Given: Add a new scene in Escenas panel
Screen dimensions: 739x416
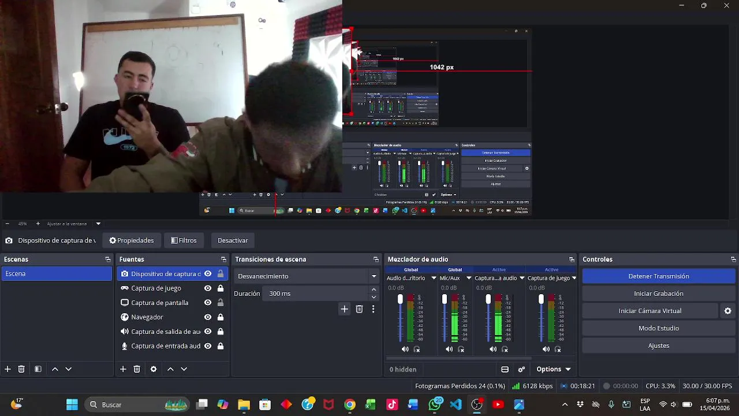Looking at the screenshot, I should tap(8, 369).
